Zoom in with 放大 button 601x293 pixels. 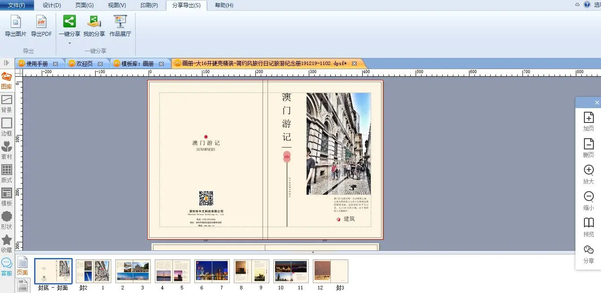point(588,175)
